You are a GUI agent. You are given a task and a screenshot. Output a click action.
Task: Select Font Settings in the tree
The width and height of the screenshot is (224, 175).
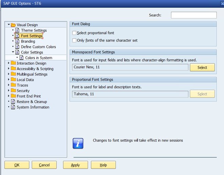tap(32, 36)
